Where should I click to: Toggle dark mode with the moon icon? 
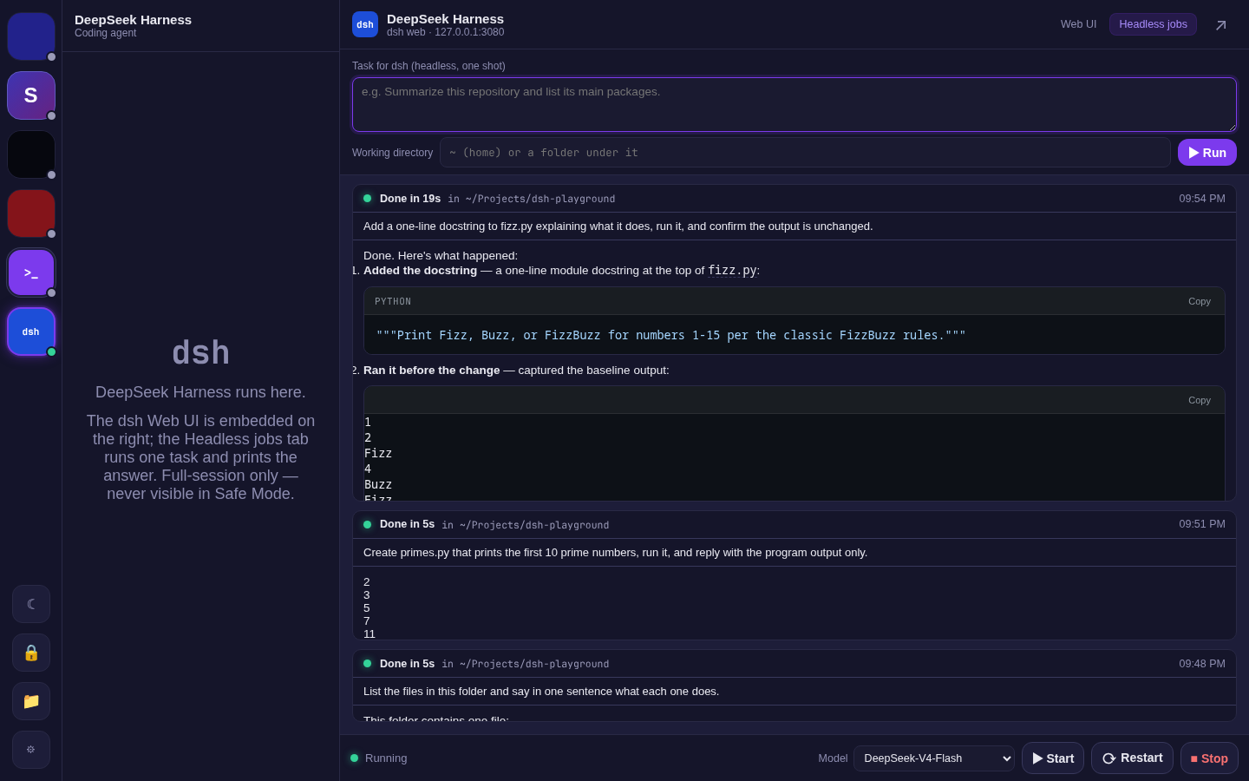coord(31,604)
